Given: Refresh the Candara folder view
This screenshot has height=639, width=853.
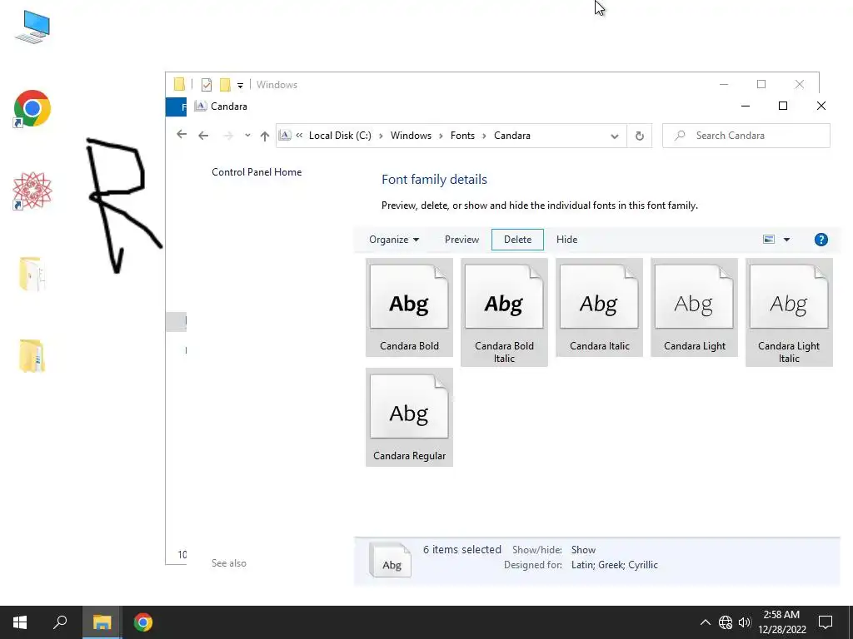Looking at the screenshot, I should [639, 136].
